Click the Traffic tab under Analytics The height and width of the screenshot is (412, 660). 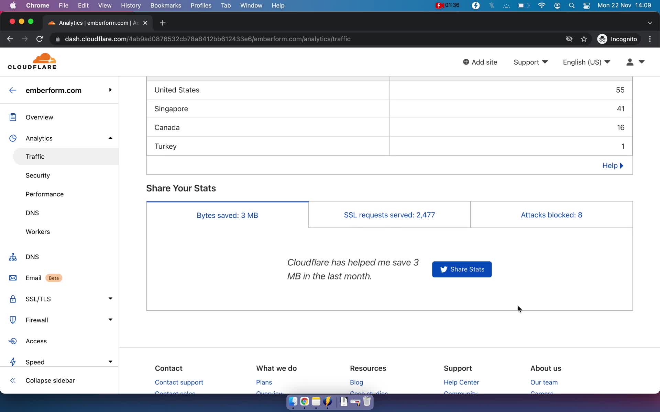tap(35, 156)
